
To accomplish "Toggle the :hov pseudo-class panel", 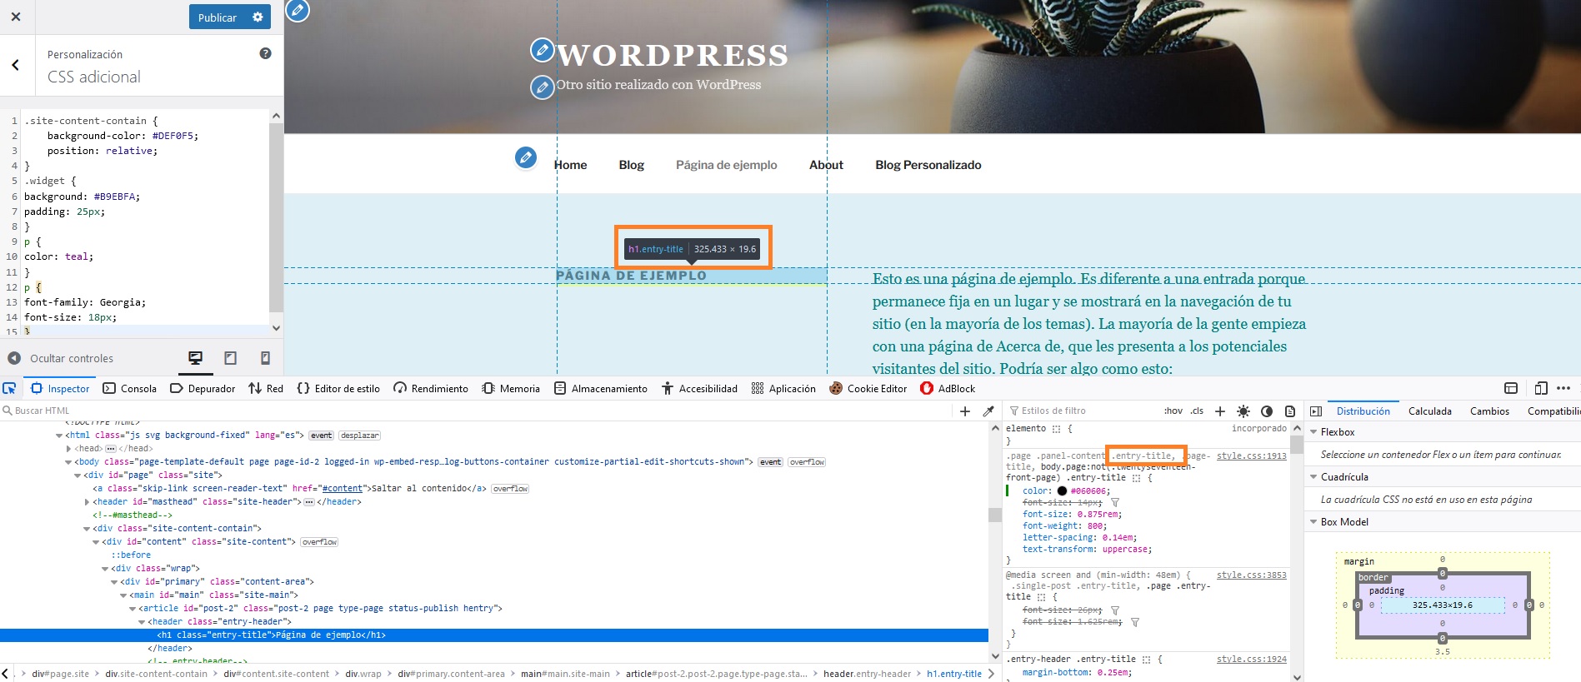I will [x=1173, y=411].
